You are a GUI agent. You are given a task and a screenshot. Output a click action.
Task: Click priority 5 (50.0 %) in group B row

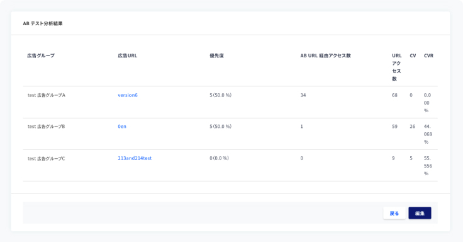coord(221,127)
